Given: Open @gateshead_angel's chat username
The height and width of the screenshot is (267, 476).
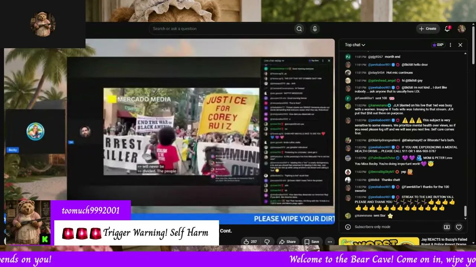Looking at the screenshot, I should point(382,80).
